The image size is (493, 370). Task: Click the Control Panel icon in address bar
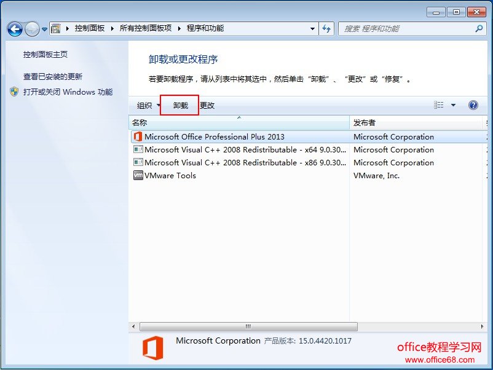point(56,29)
